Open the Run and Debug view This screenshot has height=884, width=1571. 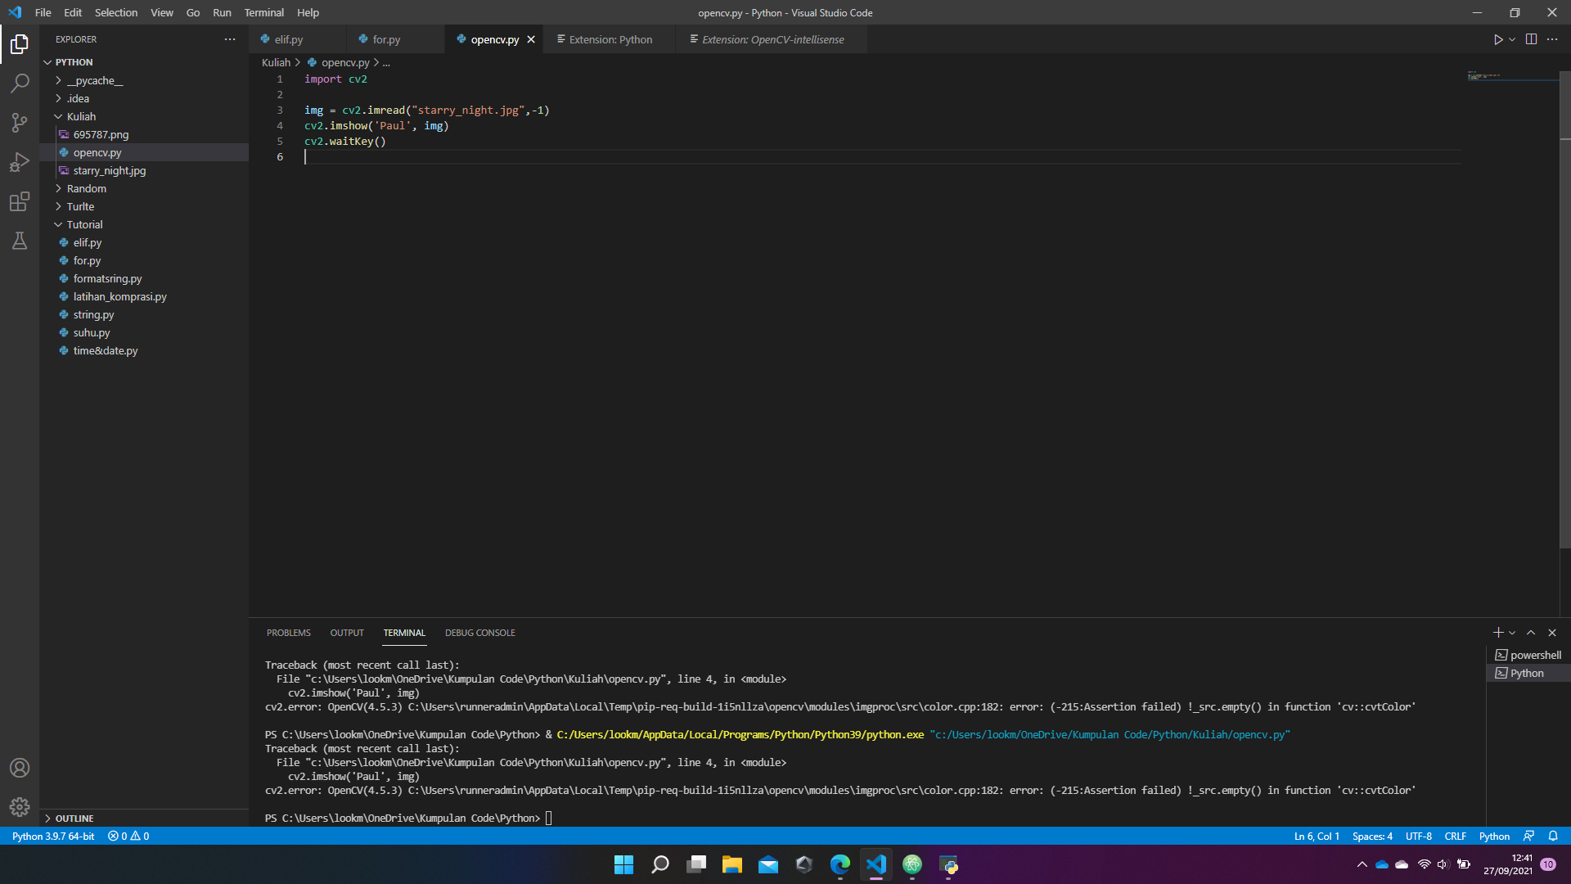tap(20, 162)
